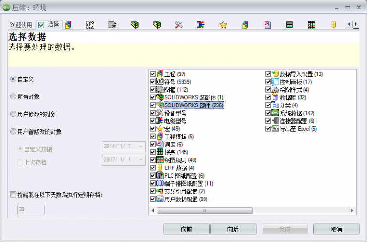Switch to the 欢迎使用 tab
Viewport: 367px width, 242px height.
pyautogui.click(x=21, y=25)
